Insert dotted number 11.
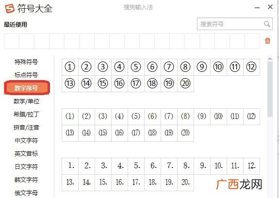Image resolution: width=279 pixels, height=198 pixels. point(235,166)
